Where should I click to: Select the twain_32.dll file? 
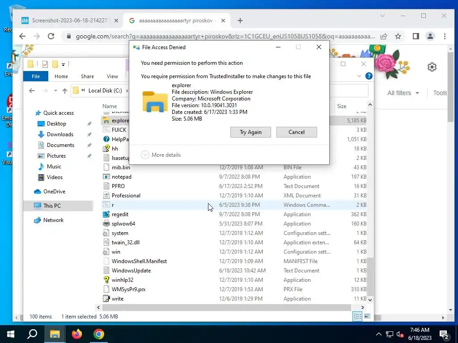[125, 243]
